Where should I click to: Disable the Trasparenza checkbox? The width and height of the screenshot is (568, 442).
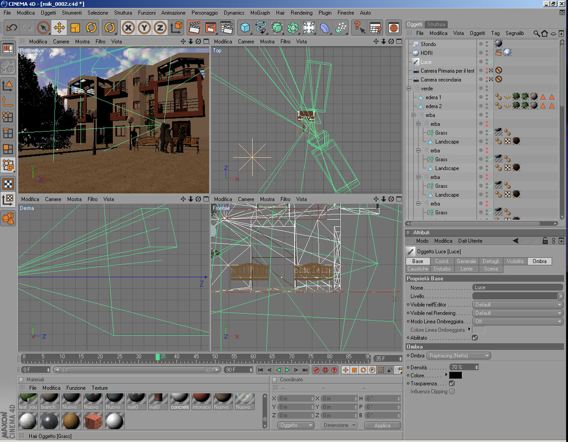coord(452,384)
